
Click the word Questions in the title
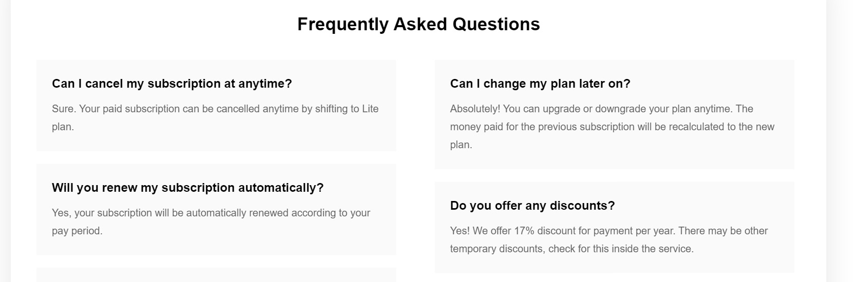coord(496,24)
